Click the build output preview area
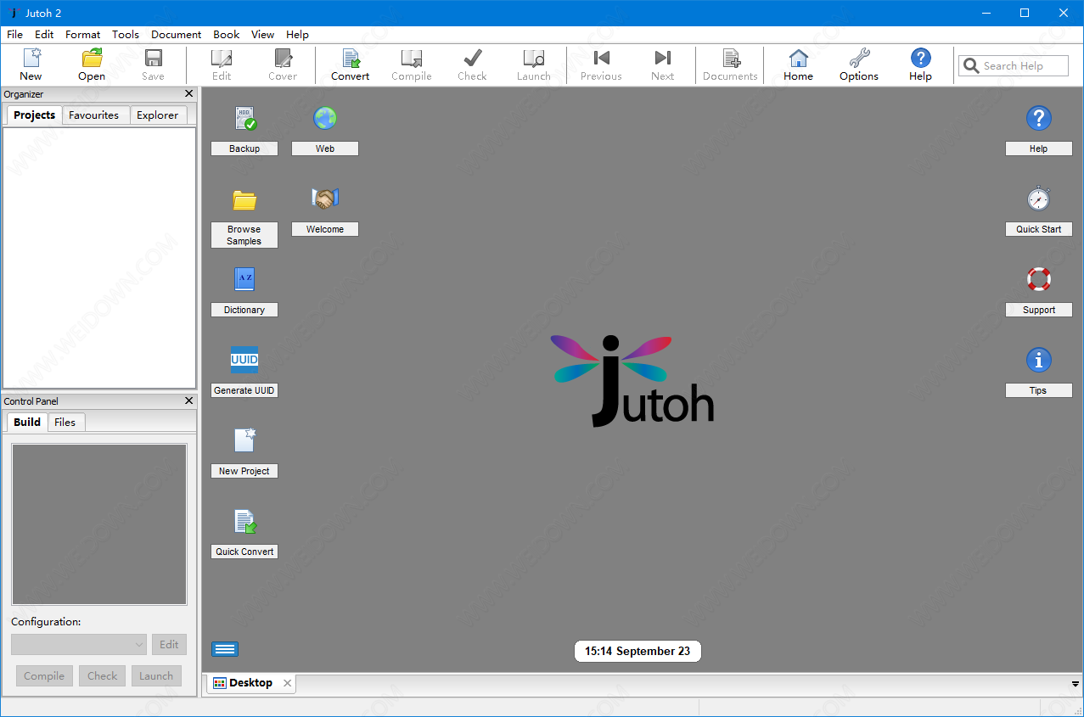This screenshot has width=1084, height=717. [x=99, y=524]
